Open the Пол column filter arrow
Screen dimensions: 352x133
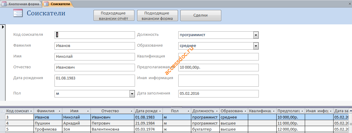pyautogui.click(x=188, y=111)
